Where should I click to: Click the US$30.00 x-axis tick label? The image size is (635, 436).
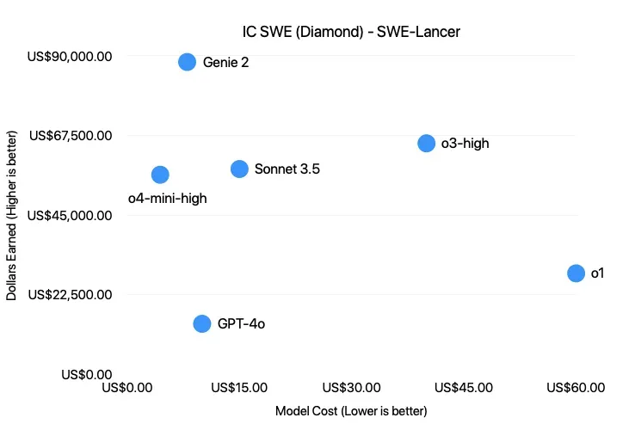[x=352, y=388]
